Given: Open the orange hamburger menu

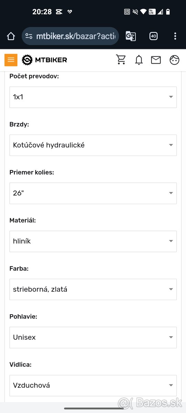Looking at the screenshot, I should click(x=11, y=60).
